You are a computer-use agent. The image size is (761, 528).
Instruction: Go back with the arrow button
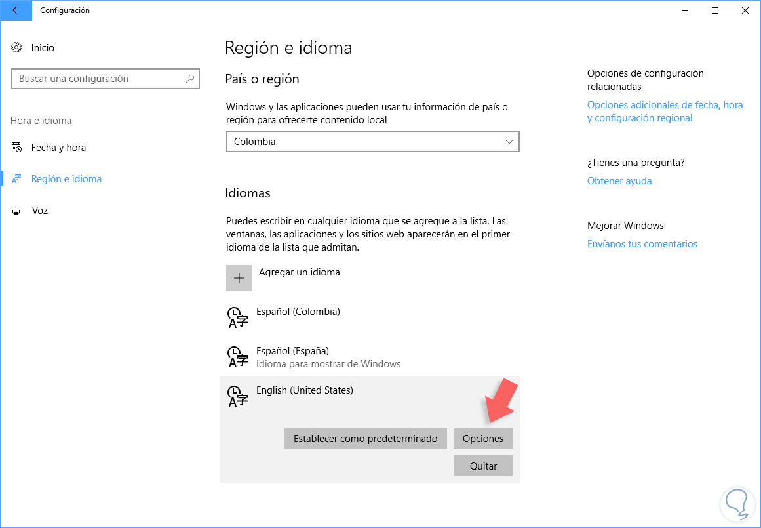(16, 10)
